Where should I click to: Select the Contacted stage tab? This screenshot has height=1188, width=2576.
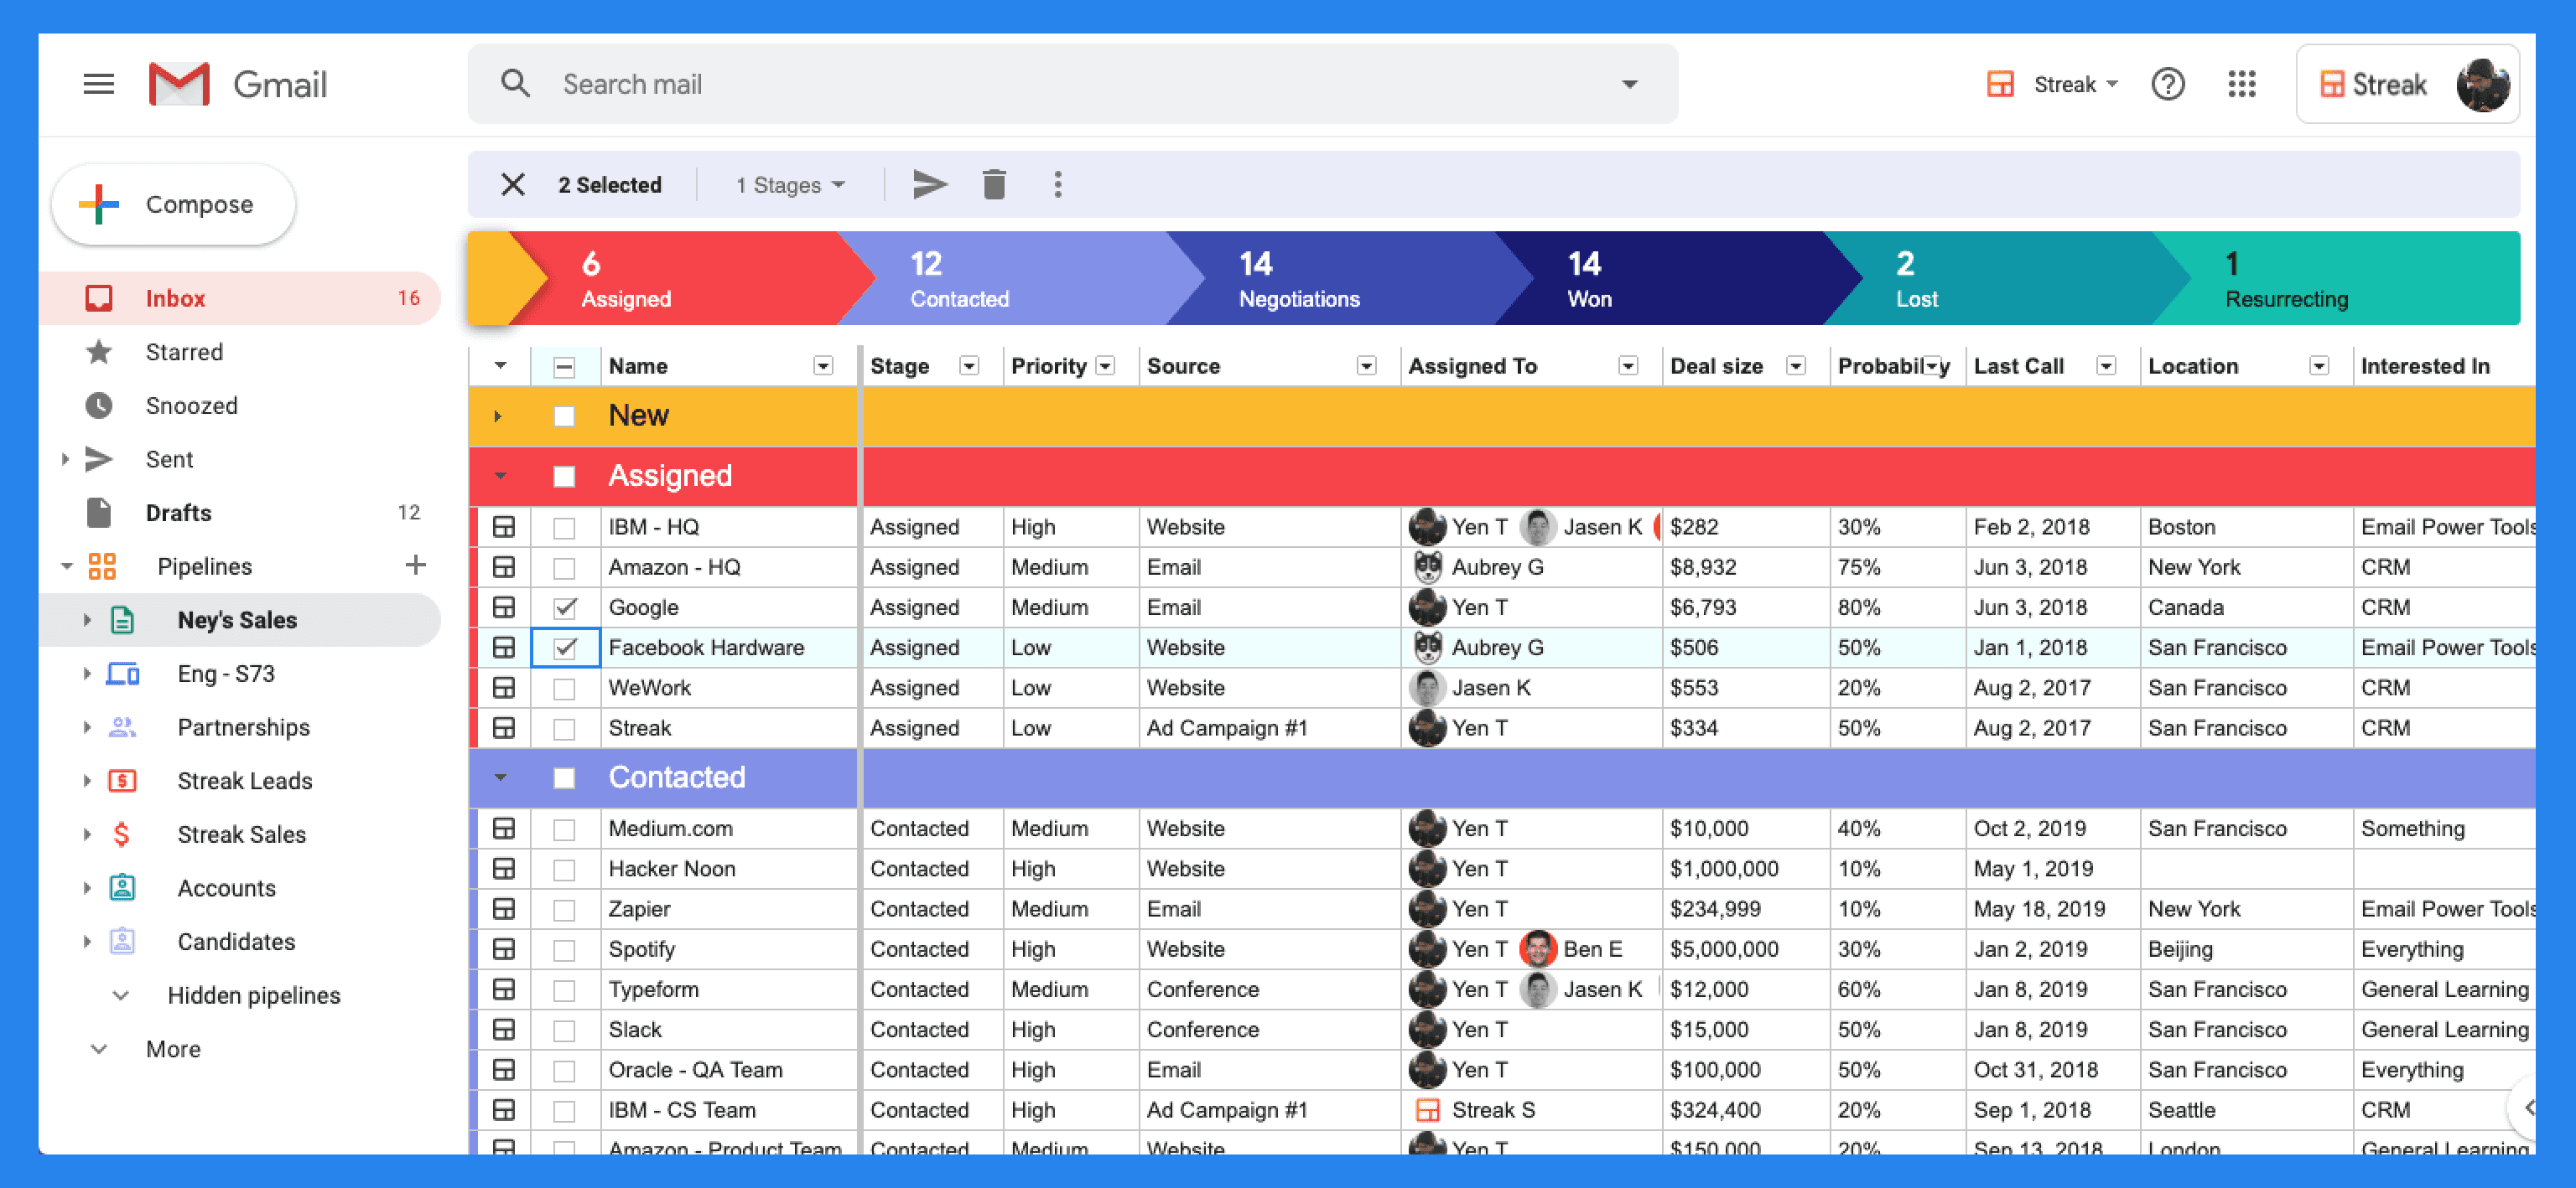click(1020, 279)
